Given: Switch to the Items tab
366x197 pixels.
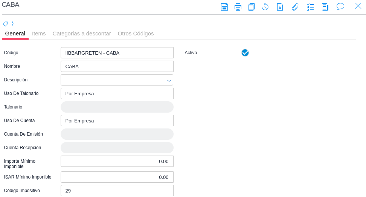Looking at the screenshot, I should (x=39, y=34).
